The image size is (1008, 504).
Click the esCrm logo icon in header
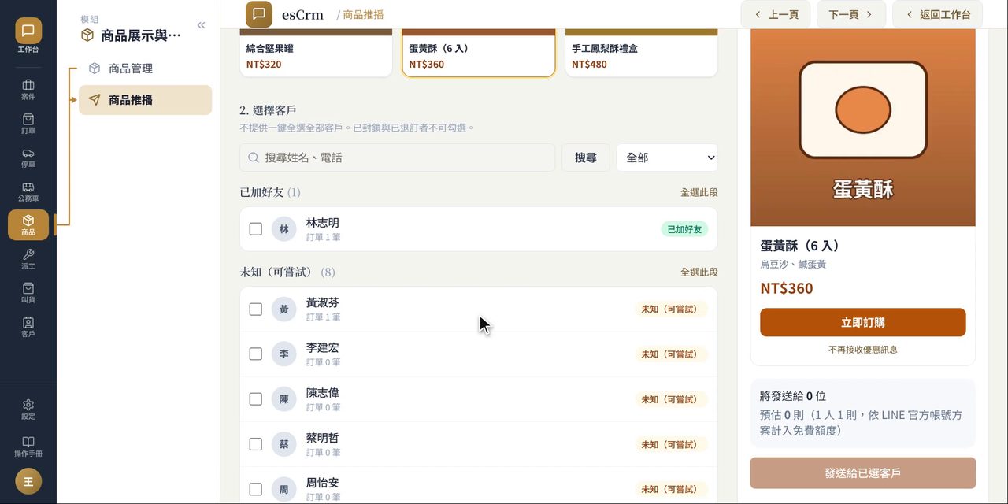tap(259, 14)
